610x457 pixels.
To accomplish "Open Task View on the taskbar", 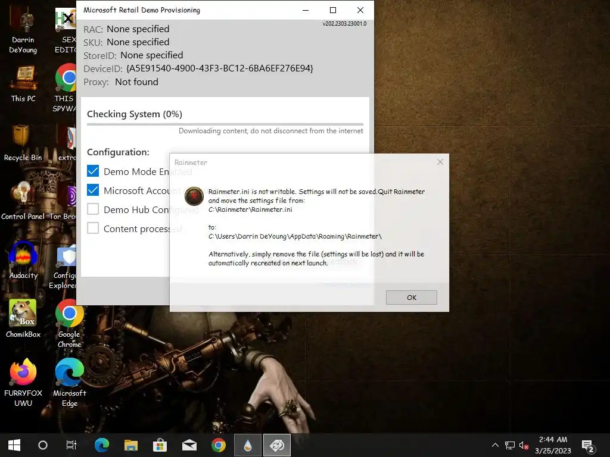I will [x=71, y=445].
